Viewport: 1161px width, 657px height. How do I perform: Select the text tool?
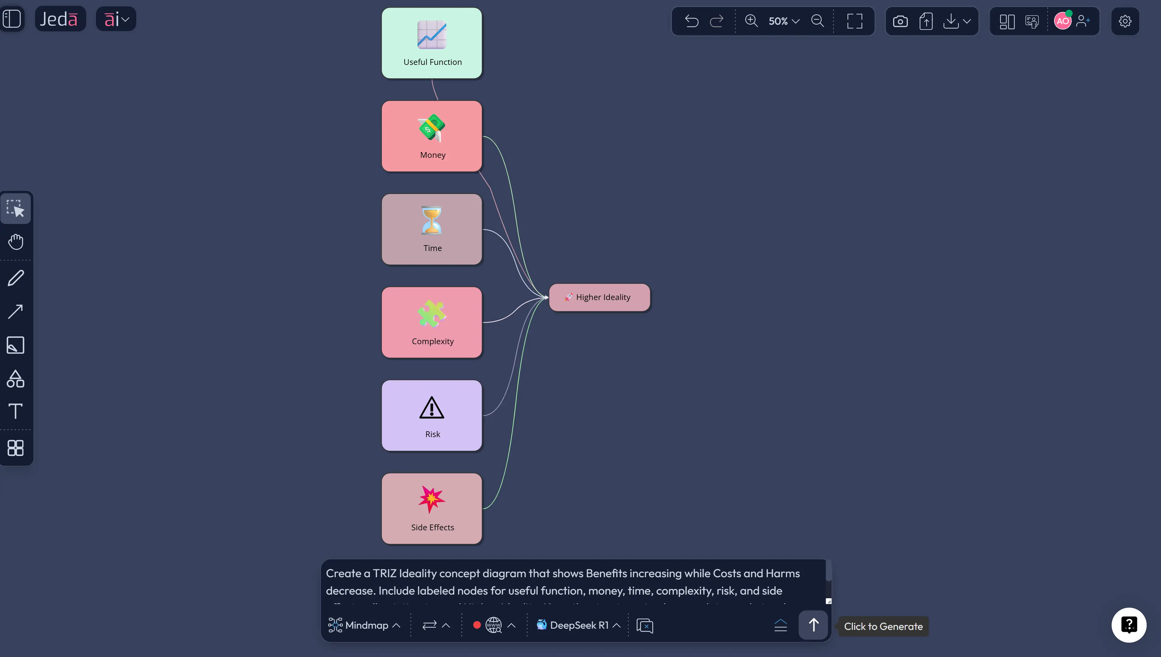click(16, 411)
